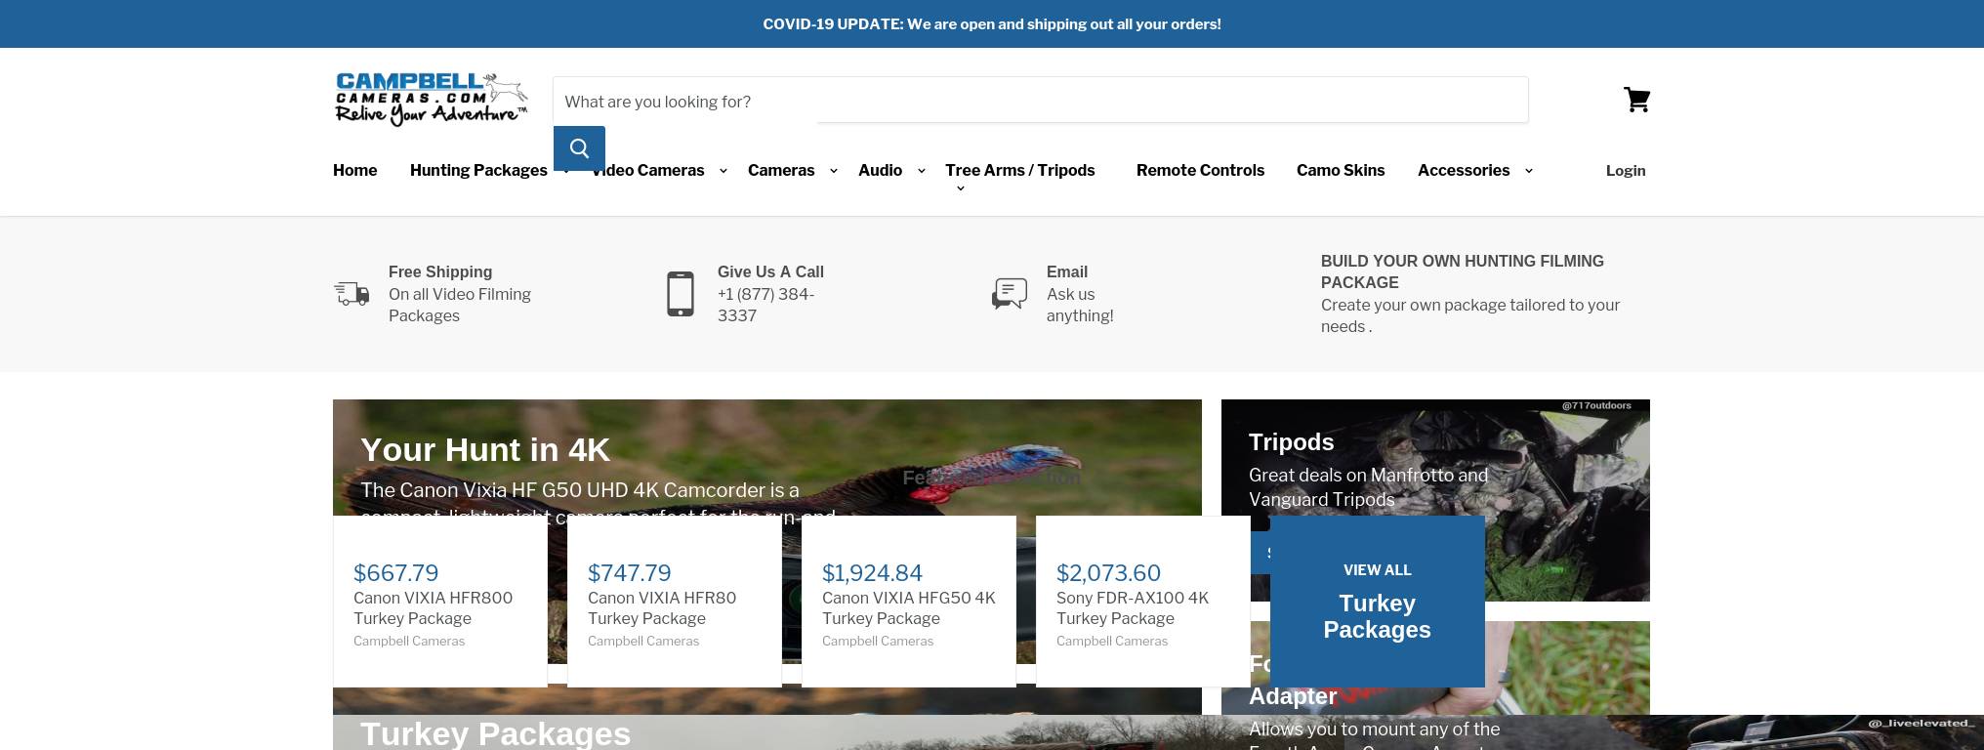The height and width of the screenshot is (750, 1984).
Task: Click the Campbell Cameras logo
Action: 431,100
